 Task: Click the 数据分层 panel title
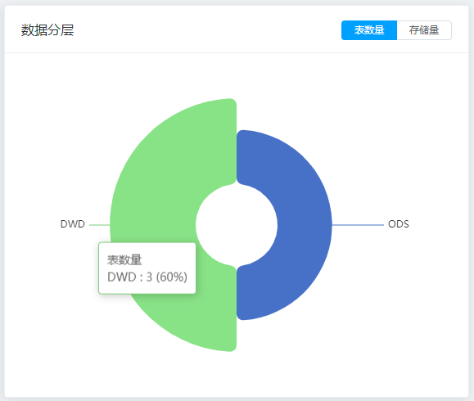point(47,30)
